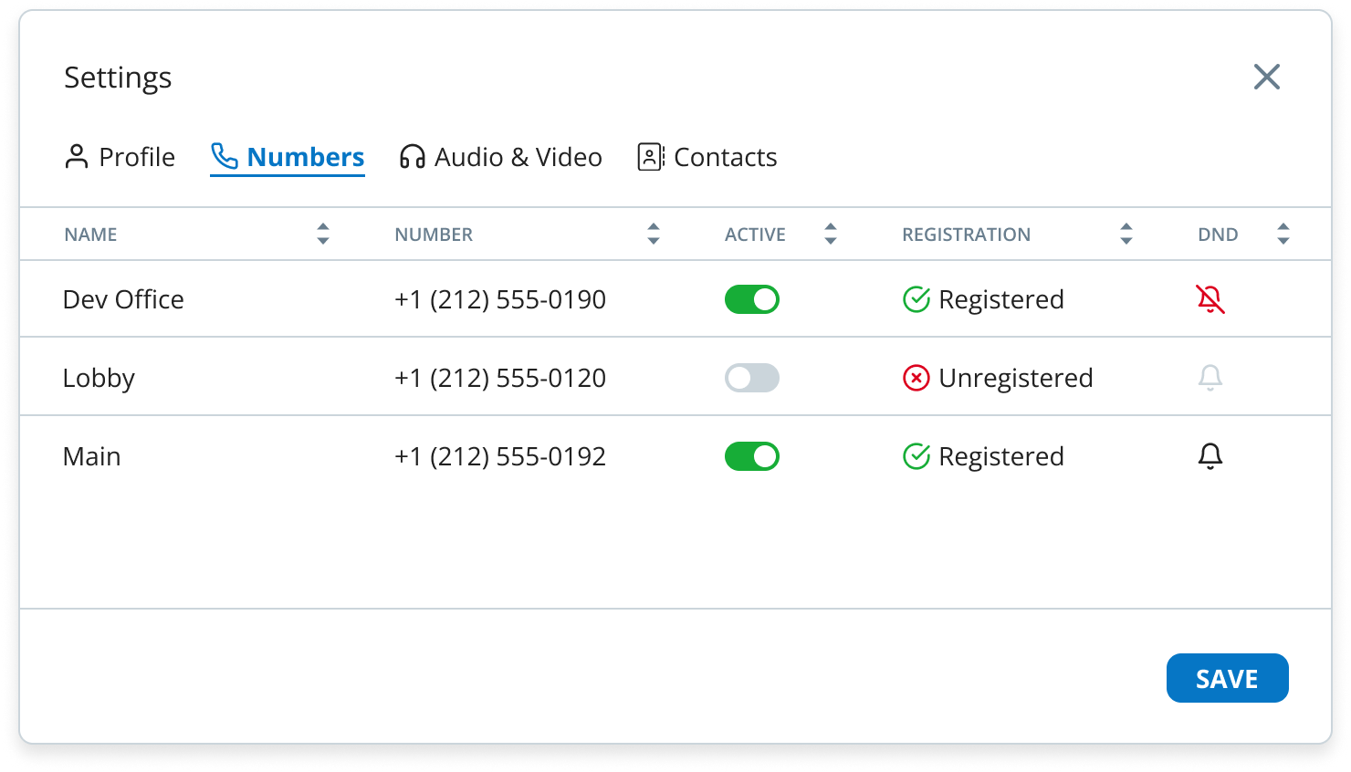Disable the Active toggle for Dev Office
This screenshot has height=772, width=1351.
coord(751,299)
